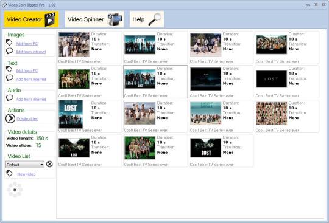
Task: Click the magnifying glass Help icon
Action: point(155,19)
